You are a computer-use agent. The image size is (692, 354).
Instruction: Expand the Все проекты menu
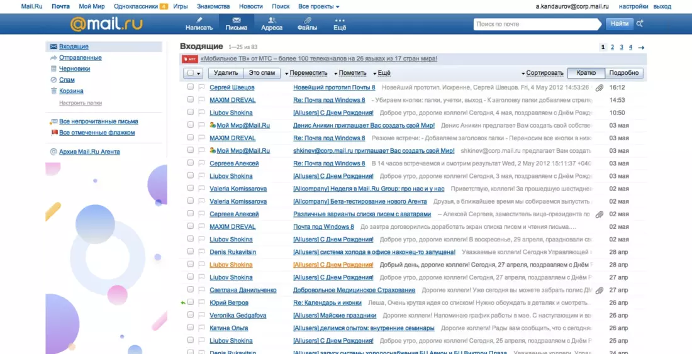pyautogui.click(x=319, y=7)
